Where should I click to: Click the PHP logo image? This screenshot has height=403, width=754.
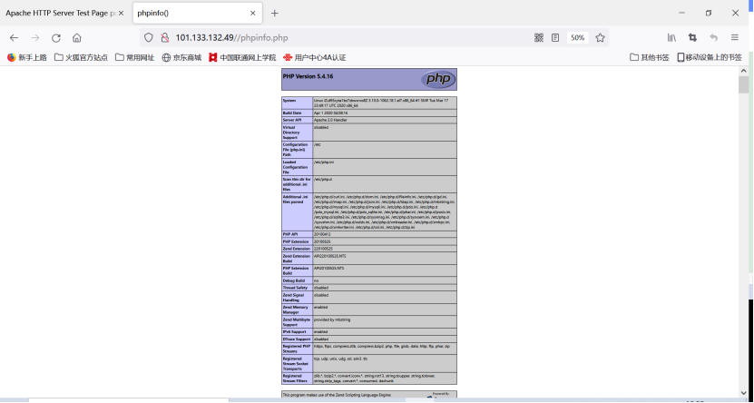click(x=438, y=79)
